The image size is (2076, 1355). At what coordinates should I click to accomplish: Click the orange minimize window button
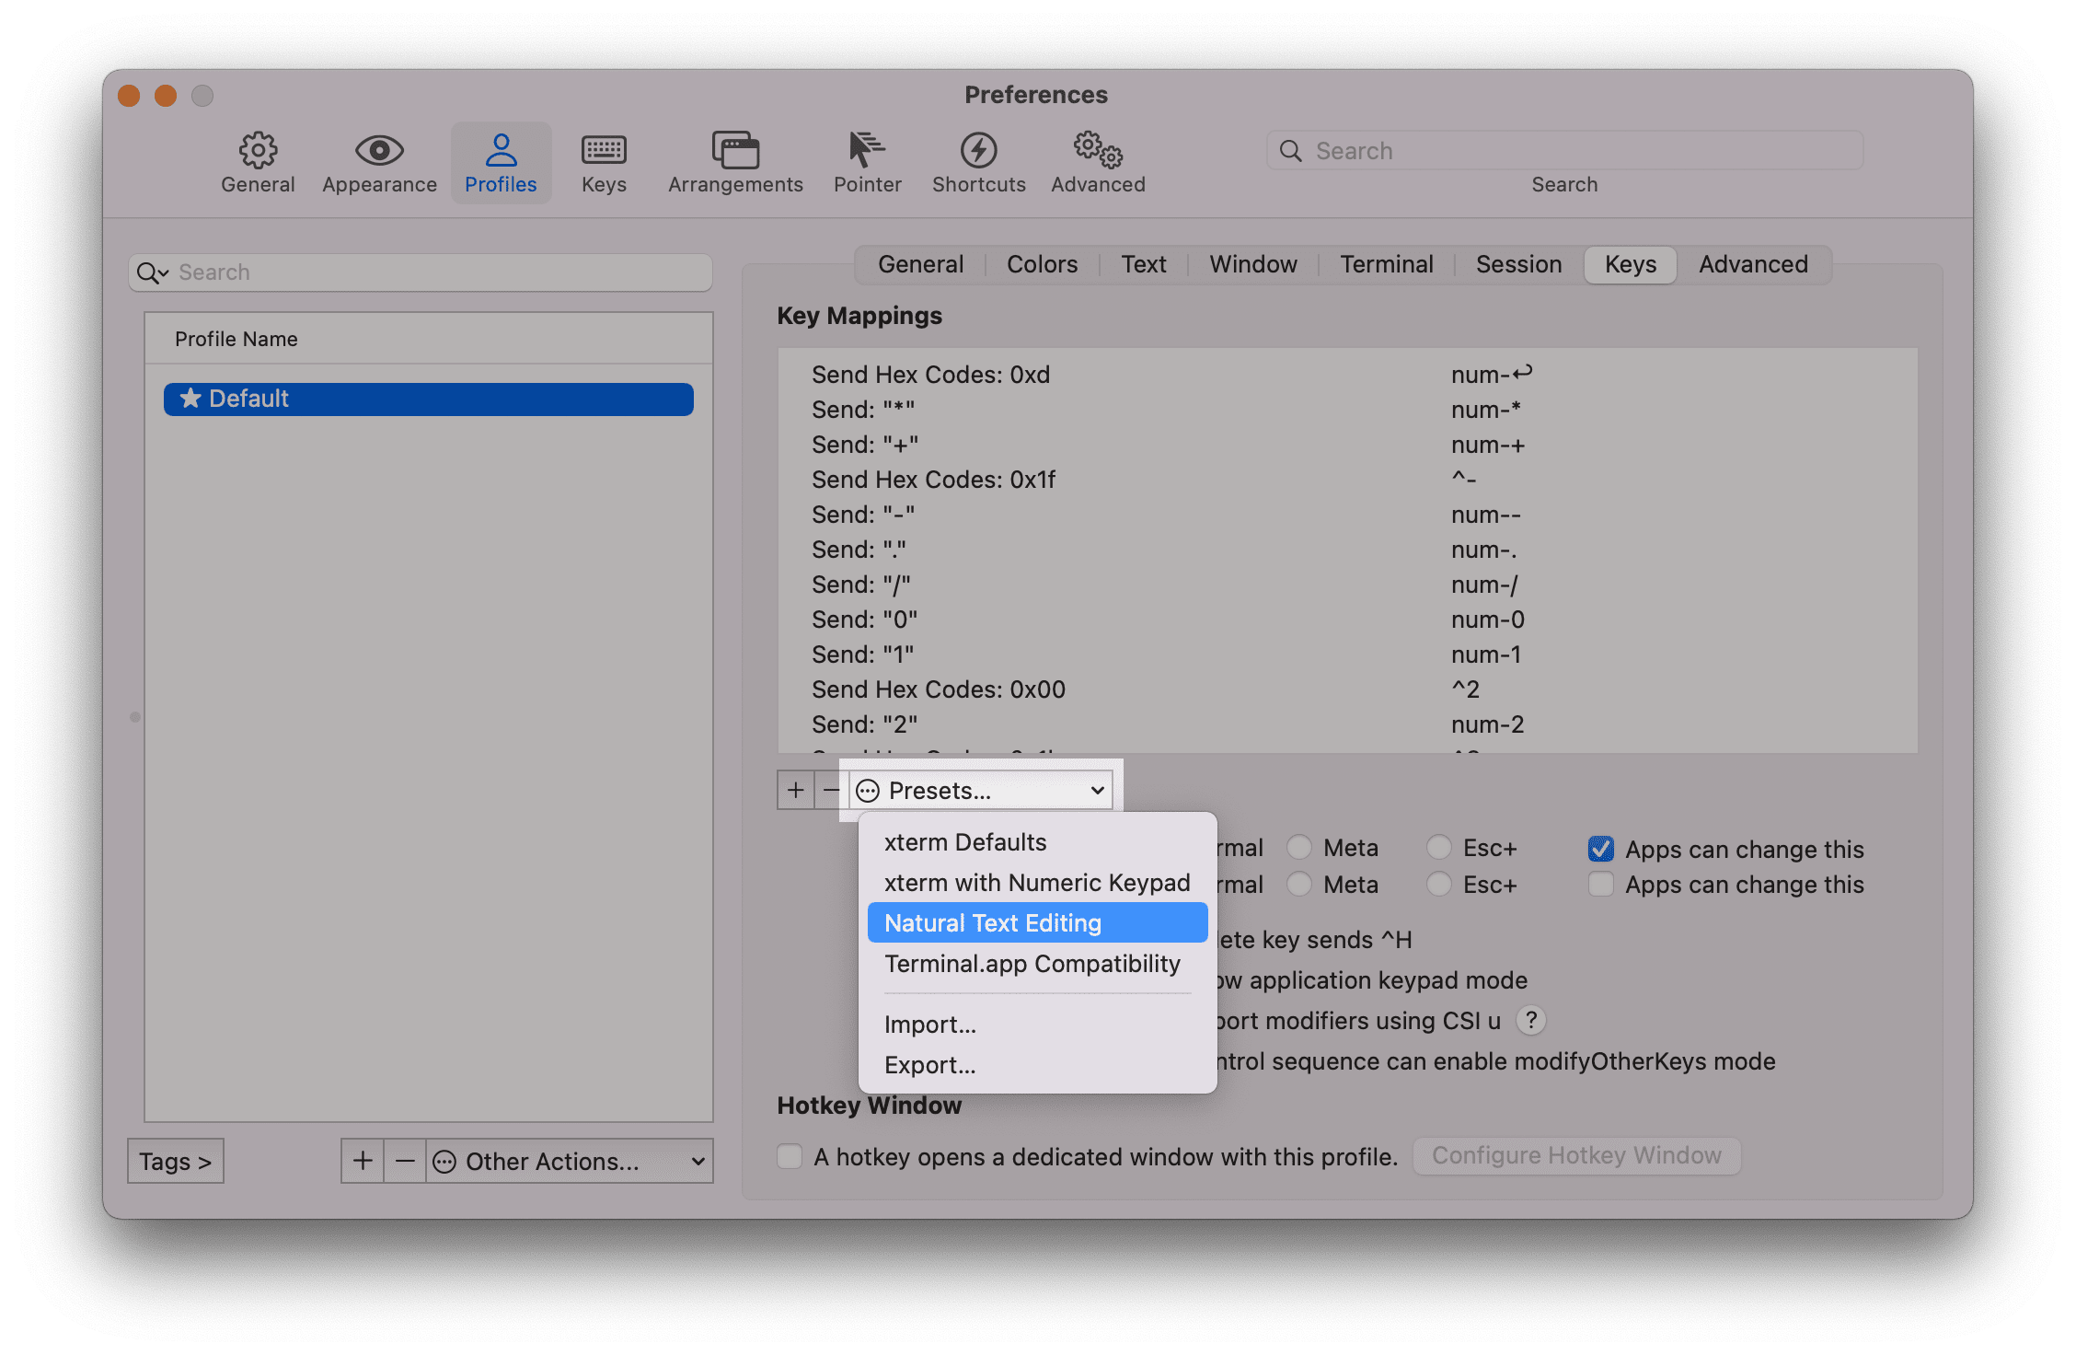click(x=166, y=96)
